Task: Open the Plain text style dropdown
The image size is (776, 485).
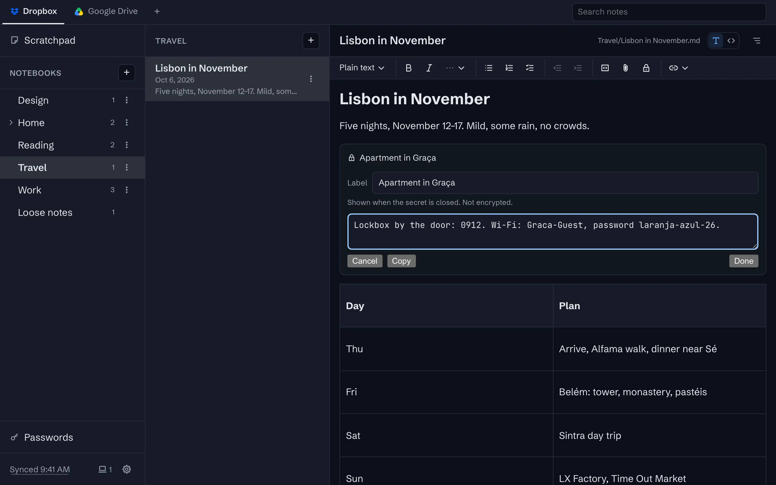Action: [362, 68]
